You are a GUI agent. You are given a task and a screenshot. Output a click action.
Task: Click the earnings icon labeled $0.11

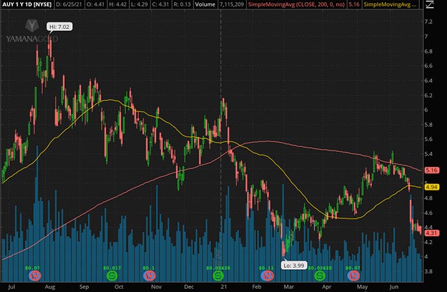(267, 276)
